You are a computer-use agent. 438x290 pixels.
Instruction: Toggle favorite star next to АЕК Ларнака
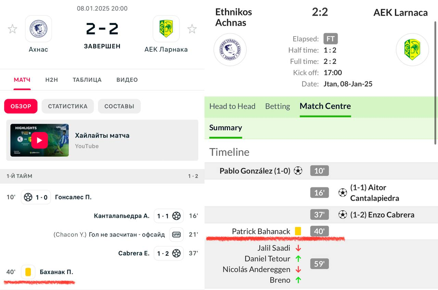click(192, 29)
